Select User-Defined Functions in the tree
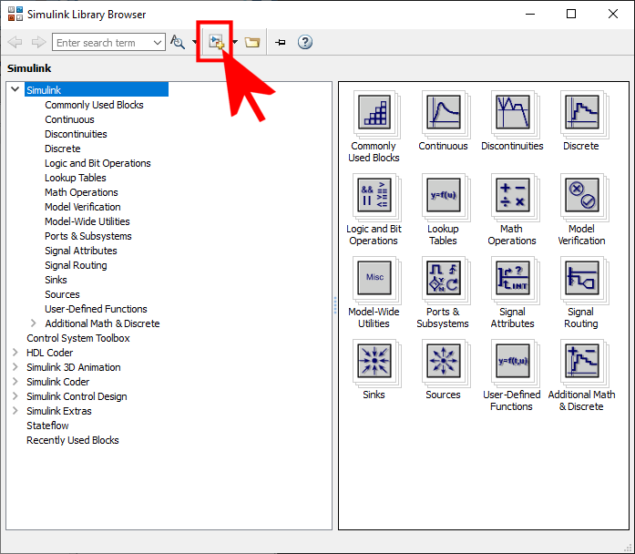635x554 pixels. click(96, 309)
